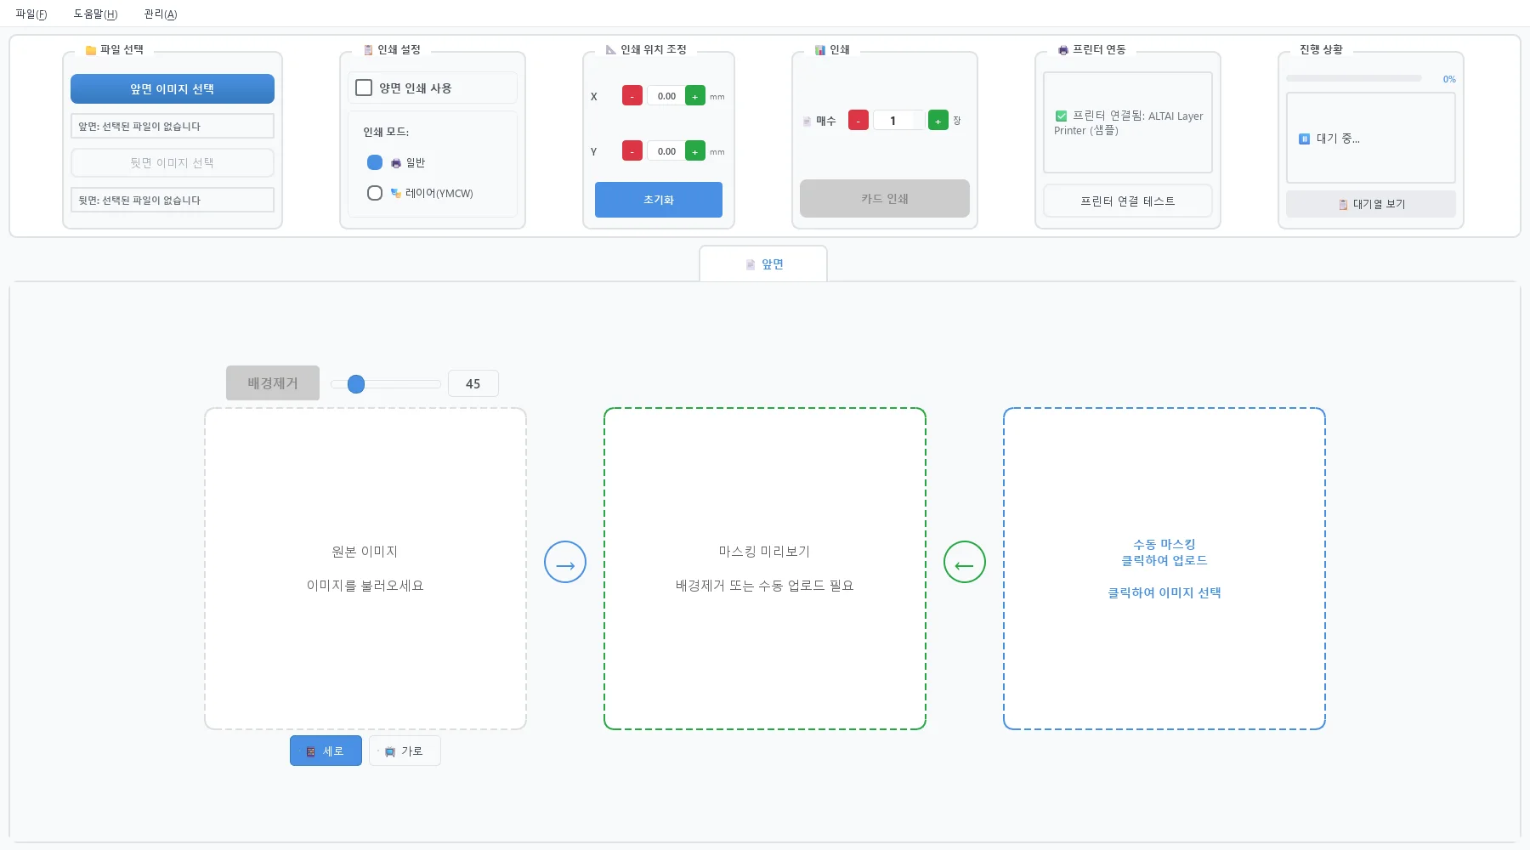Click the green connected check icon
Screen dimensions: 1530x850
pos(1061,116)
